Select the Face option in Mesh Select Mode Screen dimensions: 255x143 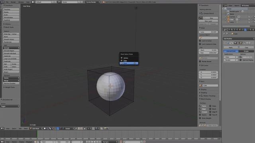tap(129, 63)
